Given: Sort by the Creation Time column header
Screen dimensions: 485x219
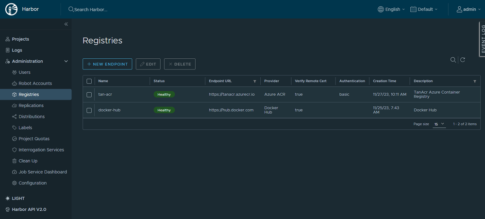Looking at the screenshot, I should pyautogui.click(x=385, y=81).
